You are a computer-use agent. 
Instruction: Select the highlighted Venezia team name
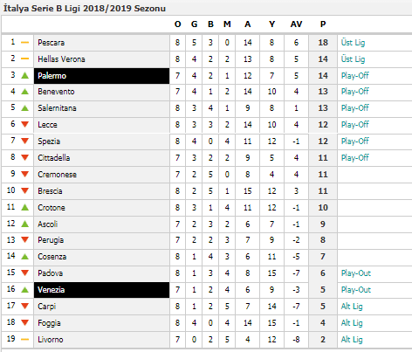(x=51, y=290)
